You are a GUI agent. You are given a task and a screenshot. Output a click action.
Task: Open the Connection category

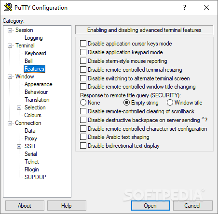click(x=28, y=123)
